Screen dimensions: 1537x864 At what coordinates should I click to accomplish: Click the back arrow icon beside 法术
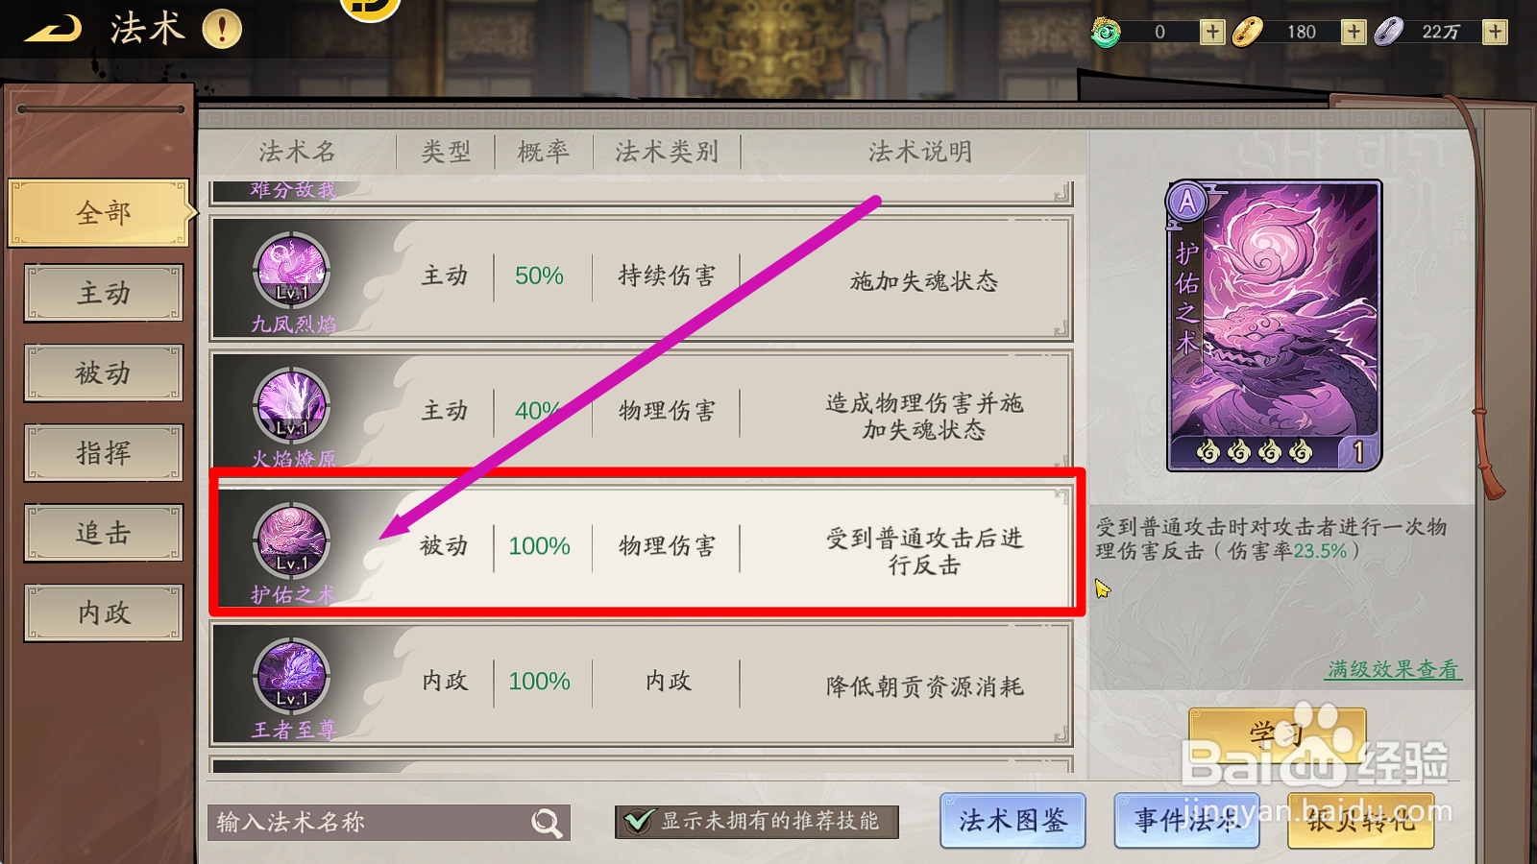53,29
